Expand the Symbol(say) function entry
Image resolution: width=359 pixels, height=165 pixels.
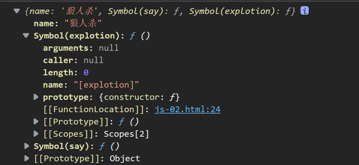pyautogui.click(x=27, y=146)
